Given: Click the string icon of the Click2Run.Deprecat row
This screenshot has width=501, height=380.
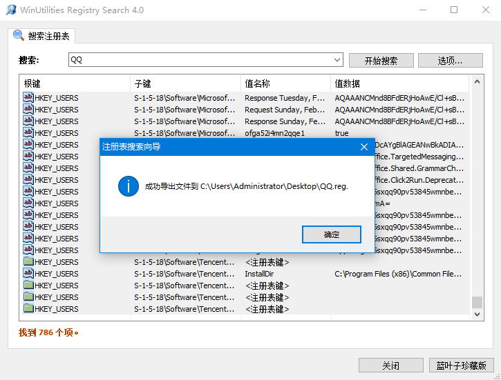Looking at the screenshot, I should click(28, 179).
